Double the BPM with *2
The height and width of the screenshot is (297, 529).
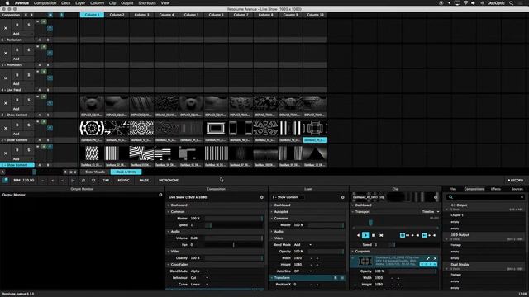click(93, 181)
